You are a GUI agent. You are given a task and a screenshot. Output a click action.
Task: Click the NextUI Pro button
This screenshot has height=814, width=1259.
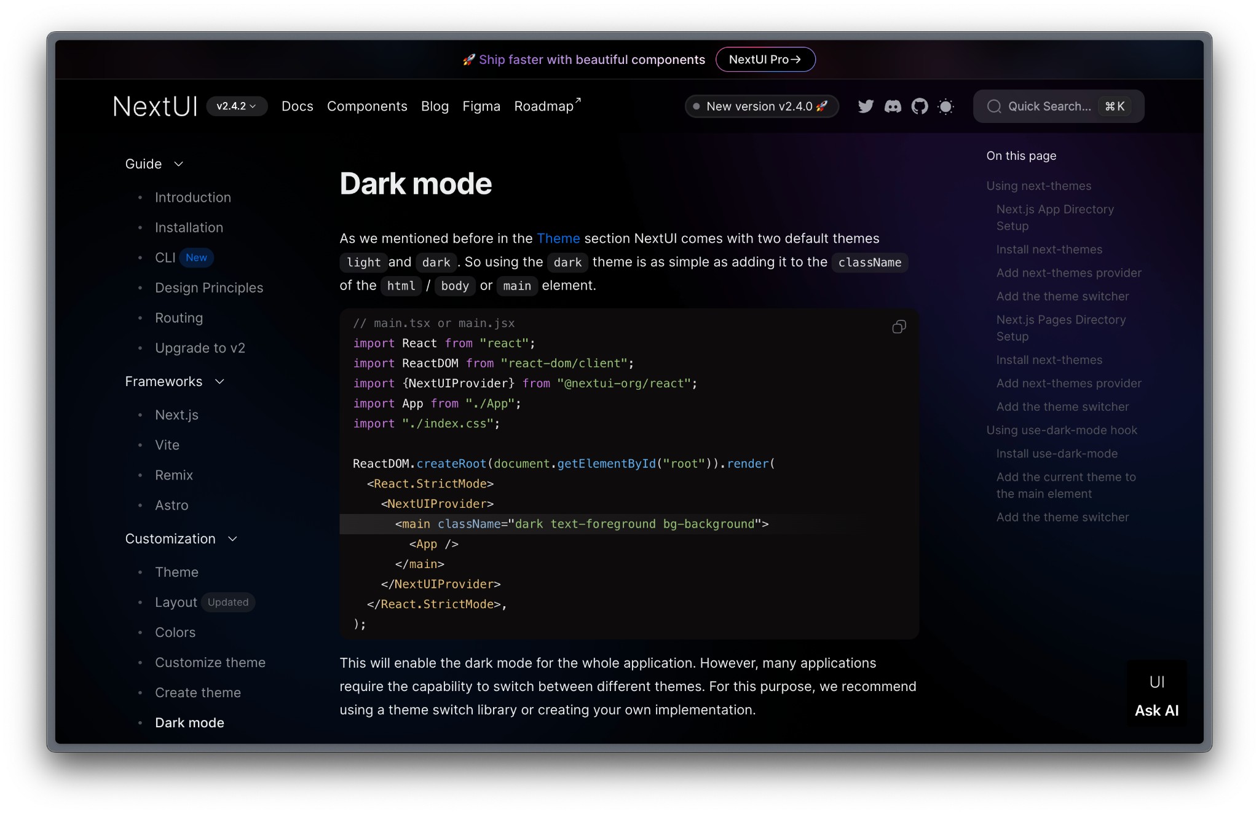[765, 59]
